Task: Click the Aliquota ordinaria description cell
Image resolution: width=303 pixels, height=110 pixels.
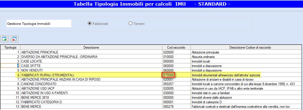Action: [x=246, y=57]
